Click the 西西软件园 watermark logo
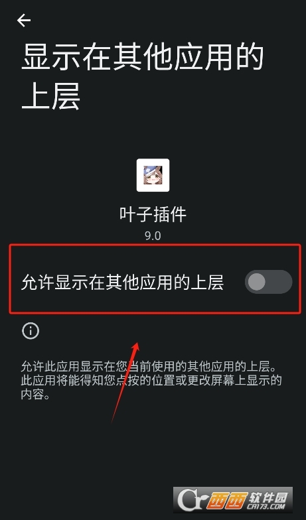Screen dimensions: 306x520 [x=232, y=500]
